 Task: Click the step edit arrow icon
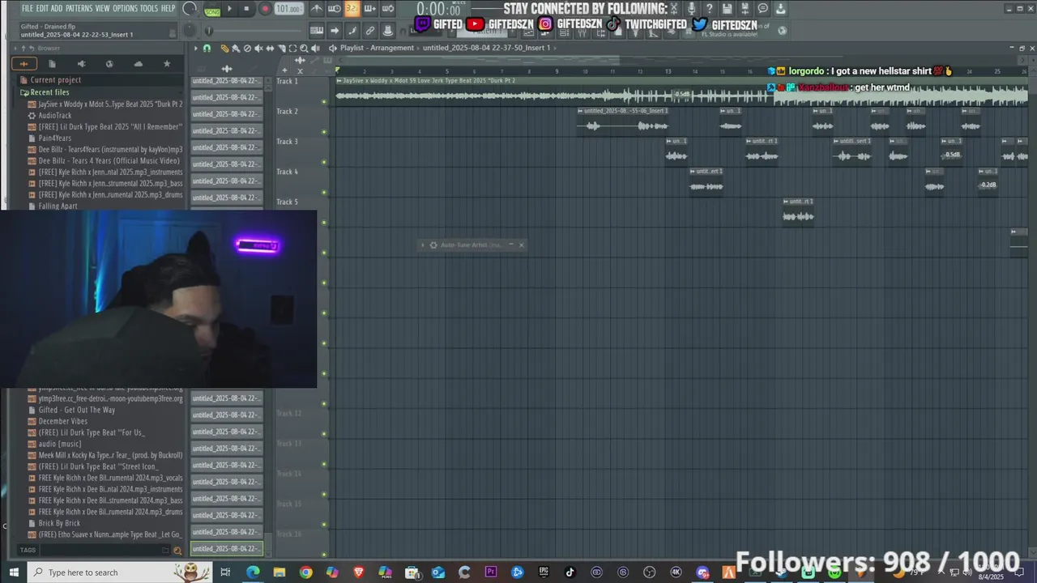[335, 31]
